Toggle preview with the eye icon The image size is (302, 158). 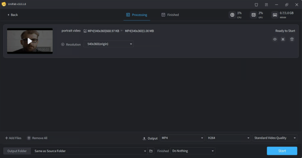[275, 39]
